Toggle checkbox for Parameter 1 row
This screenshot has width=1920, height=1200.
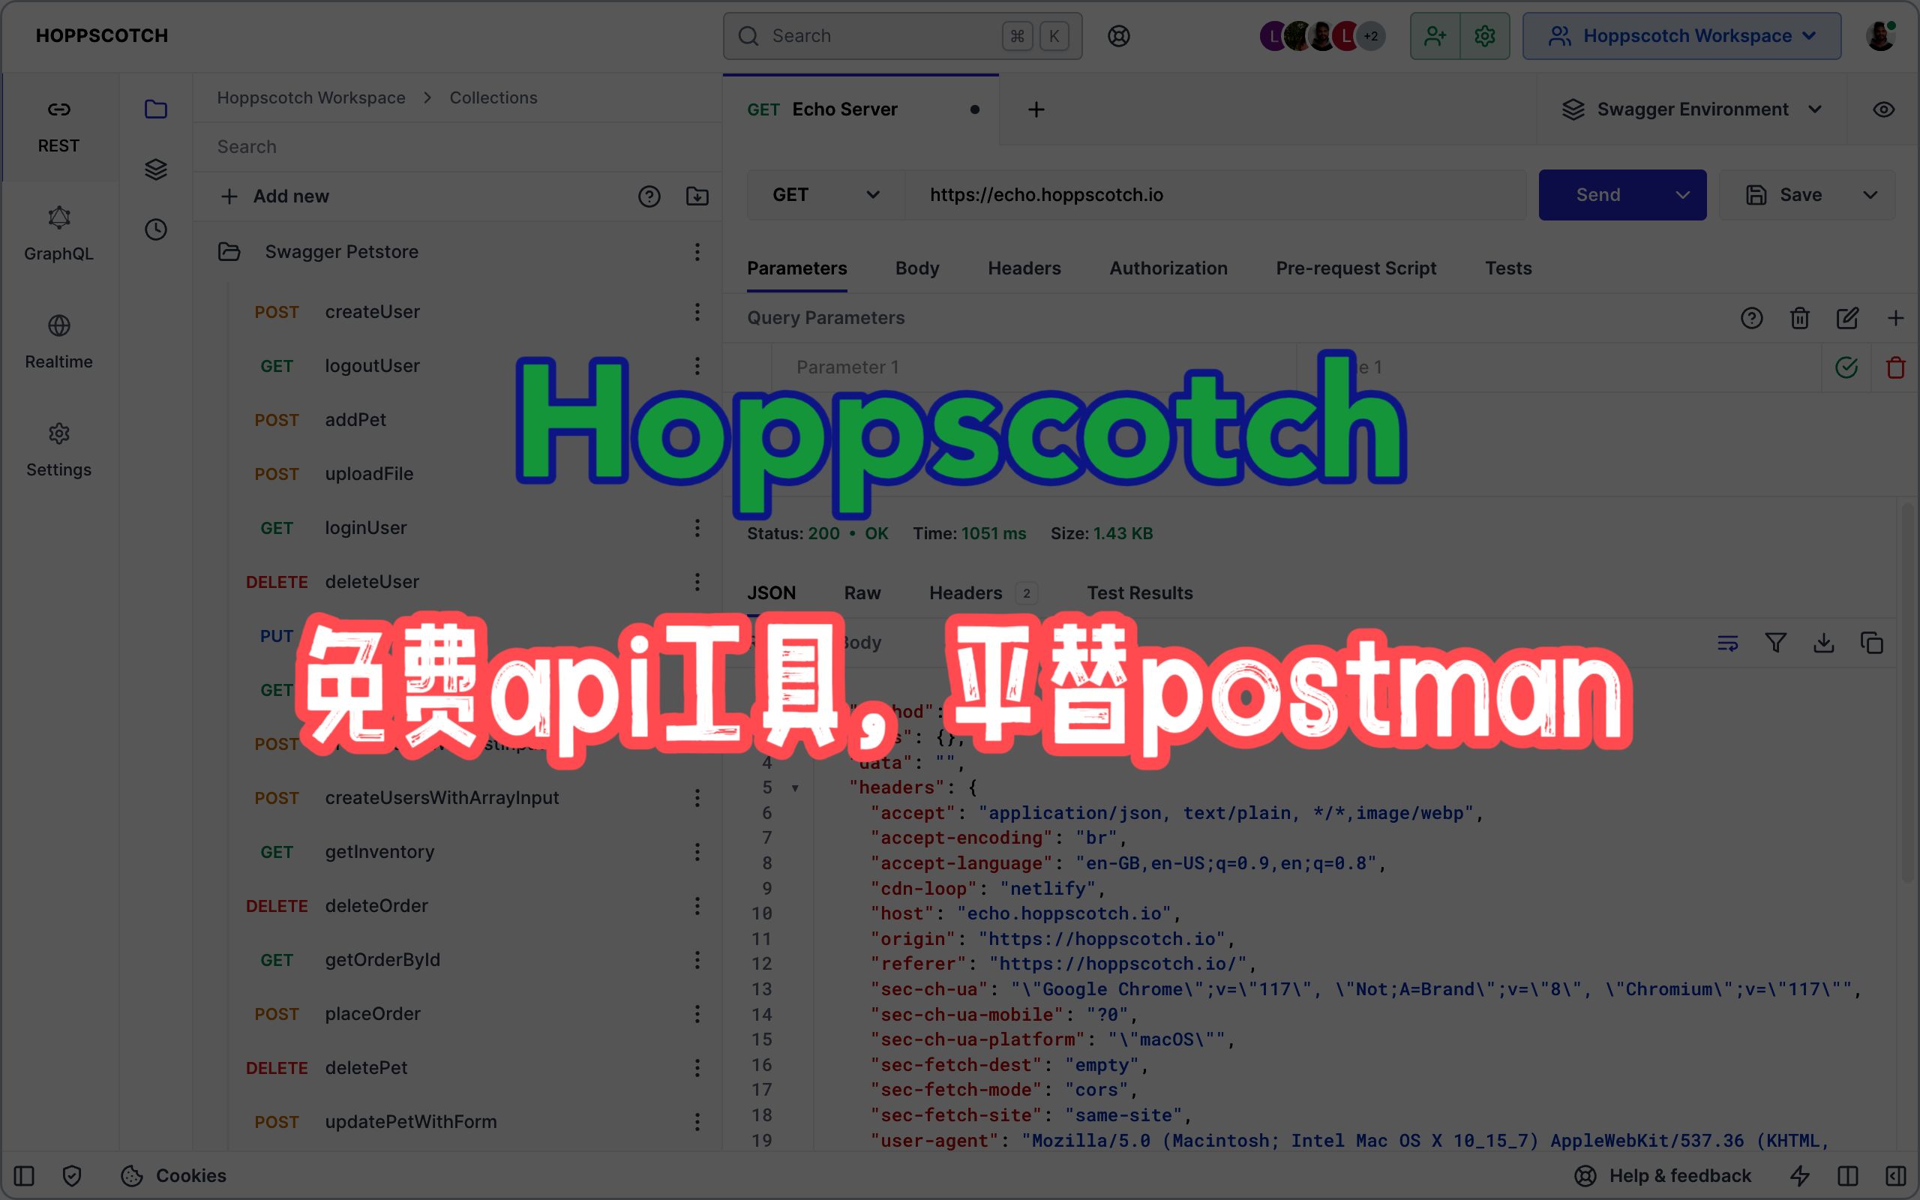pyautogui.click(x=1845, y=367)
